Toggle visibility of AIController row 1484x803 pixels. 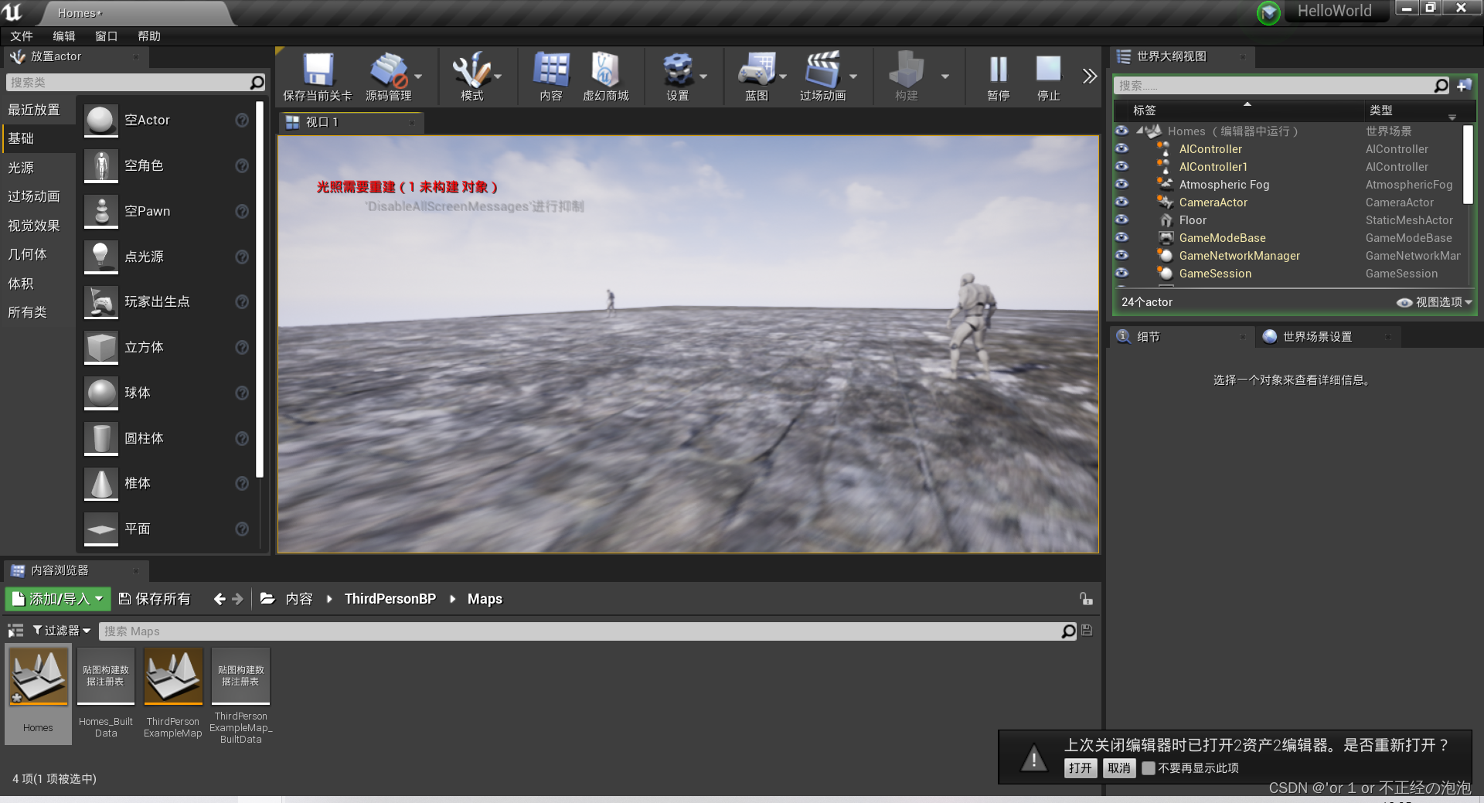pos(1122,149)
